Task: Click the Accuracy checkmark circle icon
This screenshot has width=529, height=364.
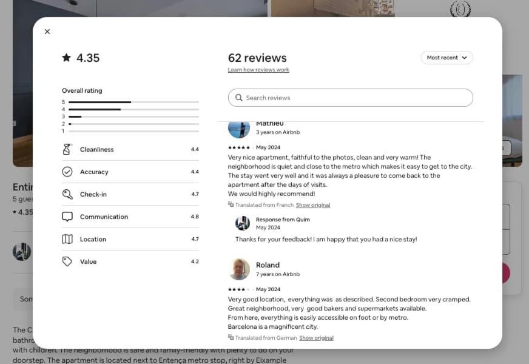Action: [x=67, y=172]
